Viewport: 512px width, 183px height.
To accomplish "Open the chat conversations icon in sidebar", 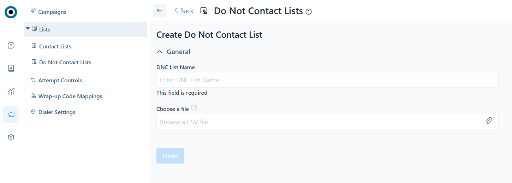I will 11,46.
